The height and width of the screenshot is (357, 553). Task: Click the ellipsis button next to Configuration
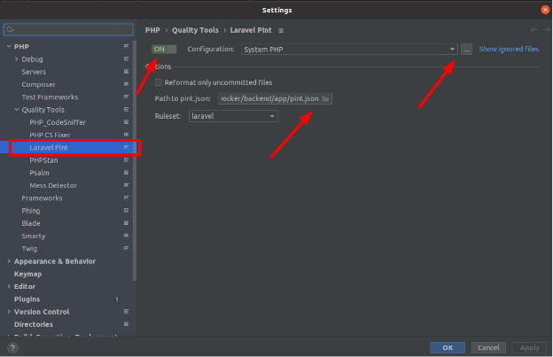click(x=466, y=50)
